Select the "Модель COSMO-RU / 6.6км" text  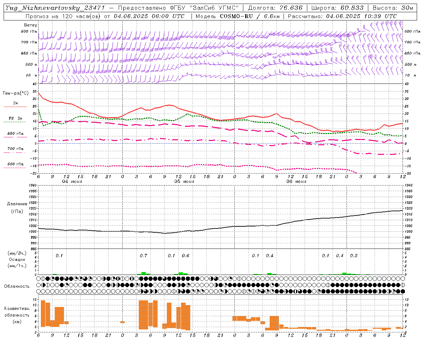coord(237,16)
